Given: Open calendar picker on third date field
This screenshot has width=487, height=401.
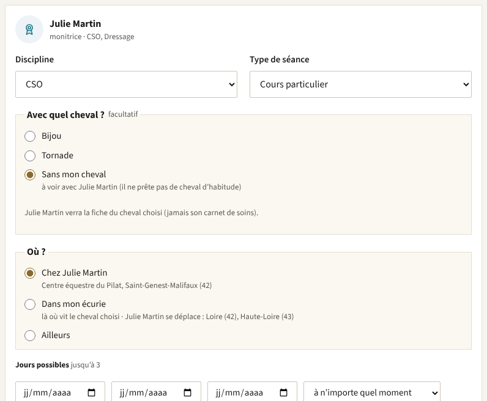Looking at the screenshot, I should click(x=283, y=392).
